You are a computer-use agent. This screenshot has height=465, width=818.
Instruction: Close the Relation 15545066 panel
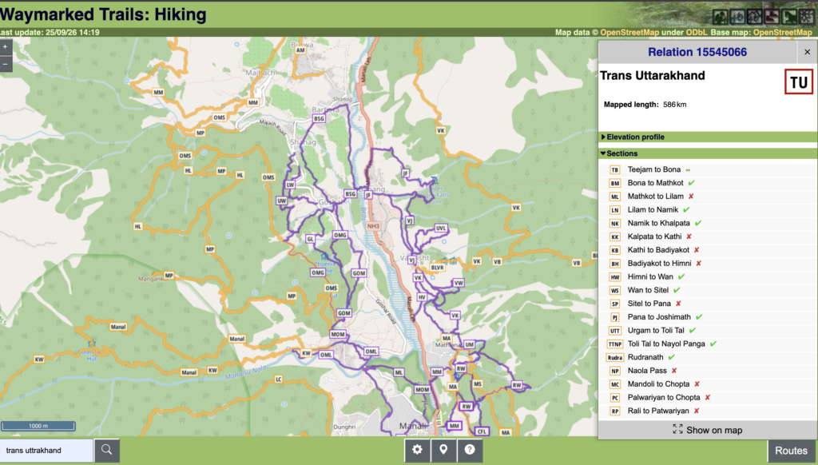pyautogui.click(x=807, y=52)
